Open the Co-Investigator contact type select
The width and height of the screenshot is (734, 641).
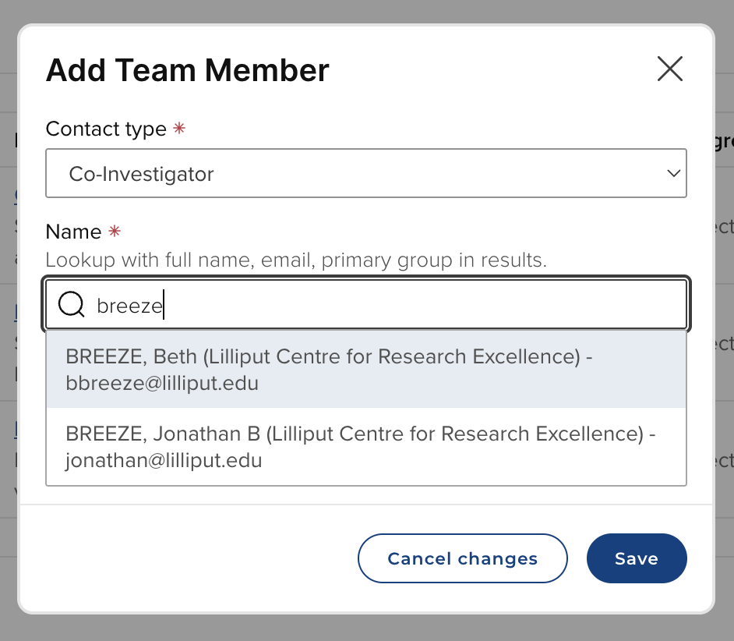[365, 173]
